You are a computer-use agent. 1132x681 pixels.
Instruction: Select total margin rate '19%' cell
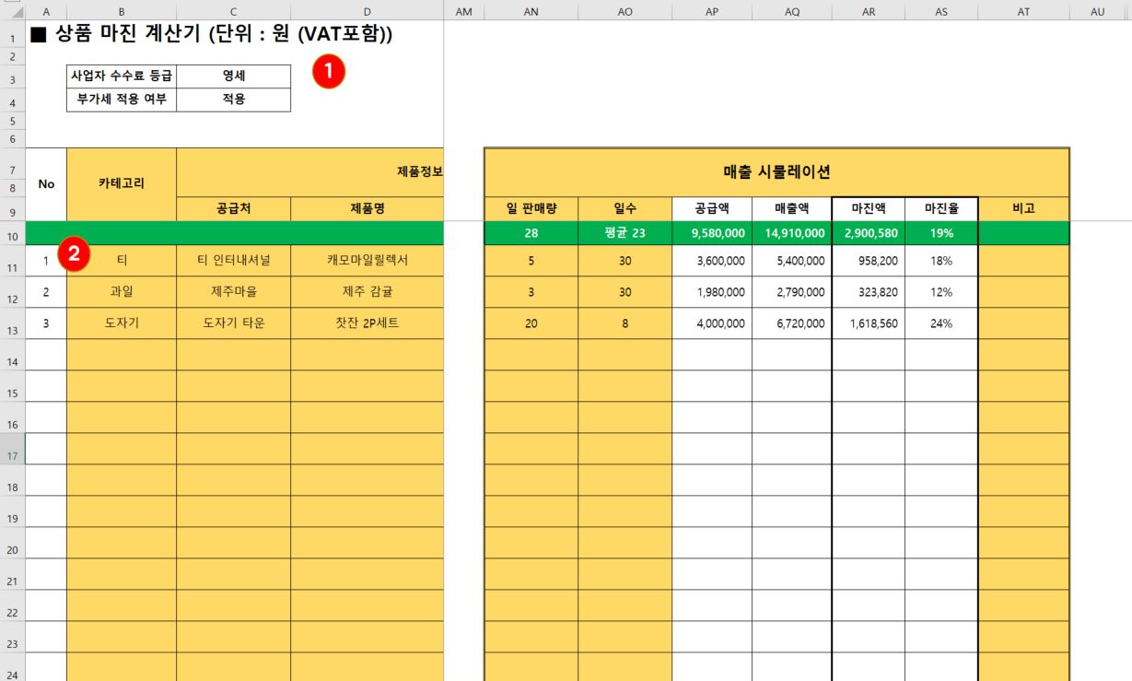(941, 233)
